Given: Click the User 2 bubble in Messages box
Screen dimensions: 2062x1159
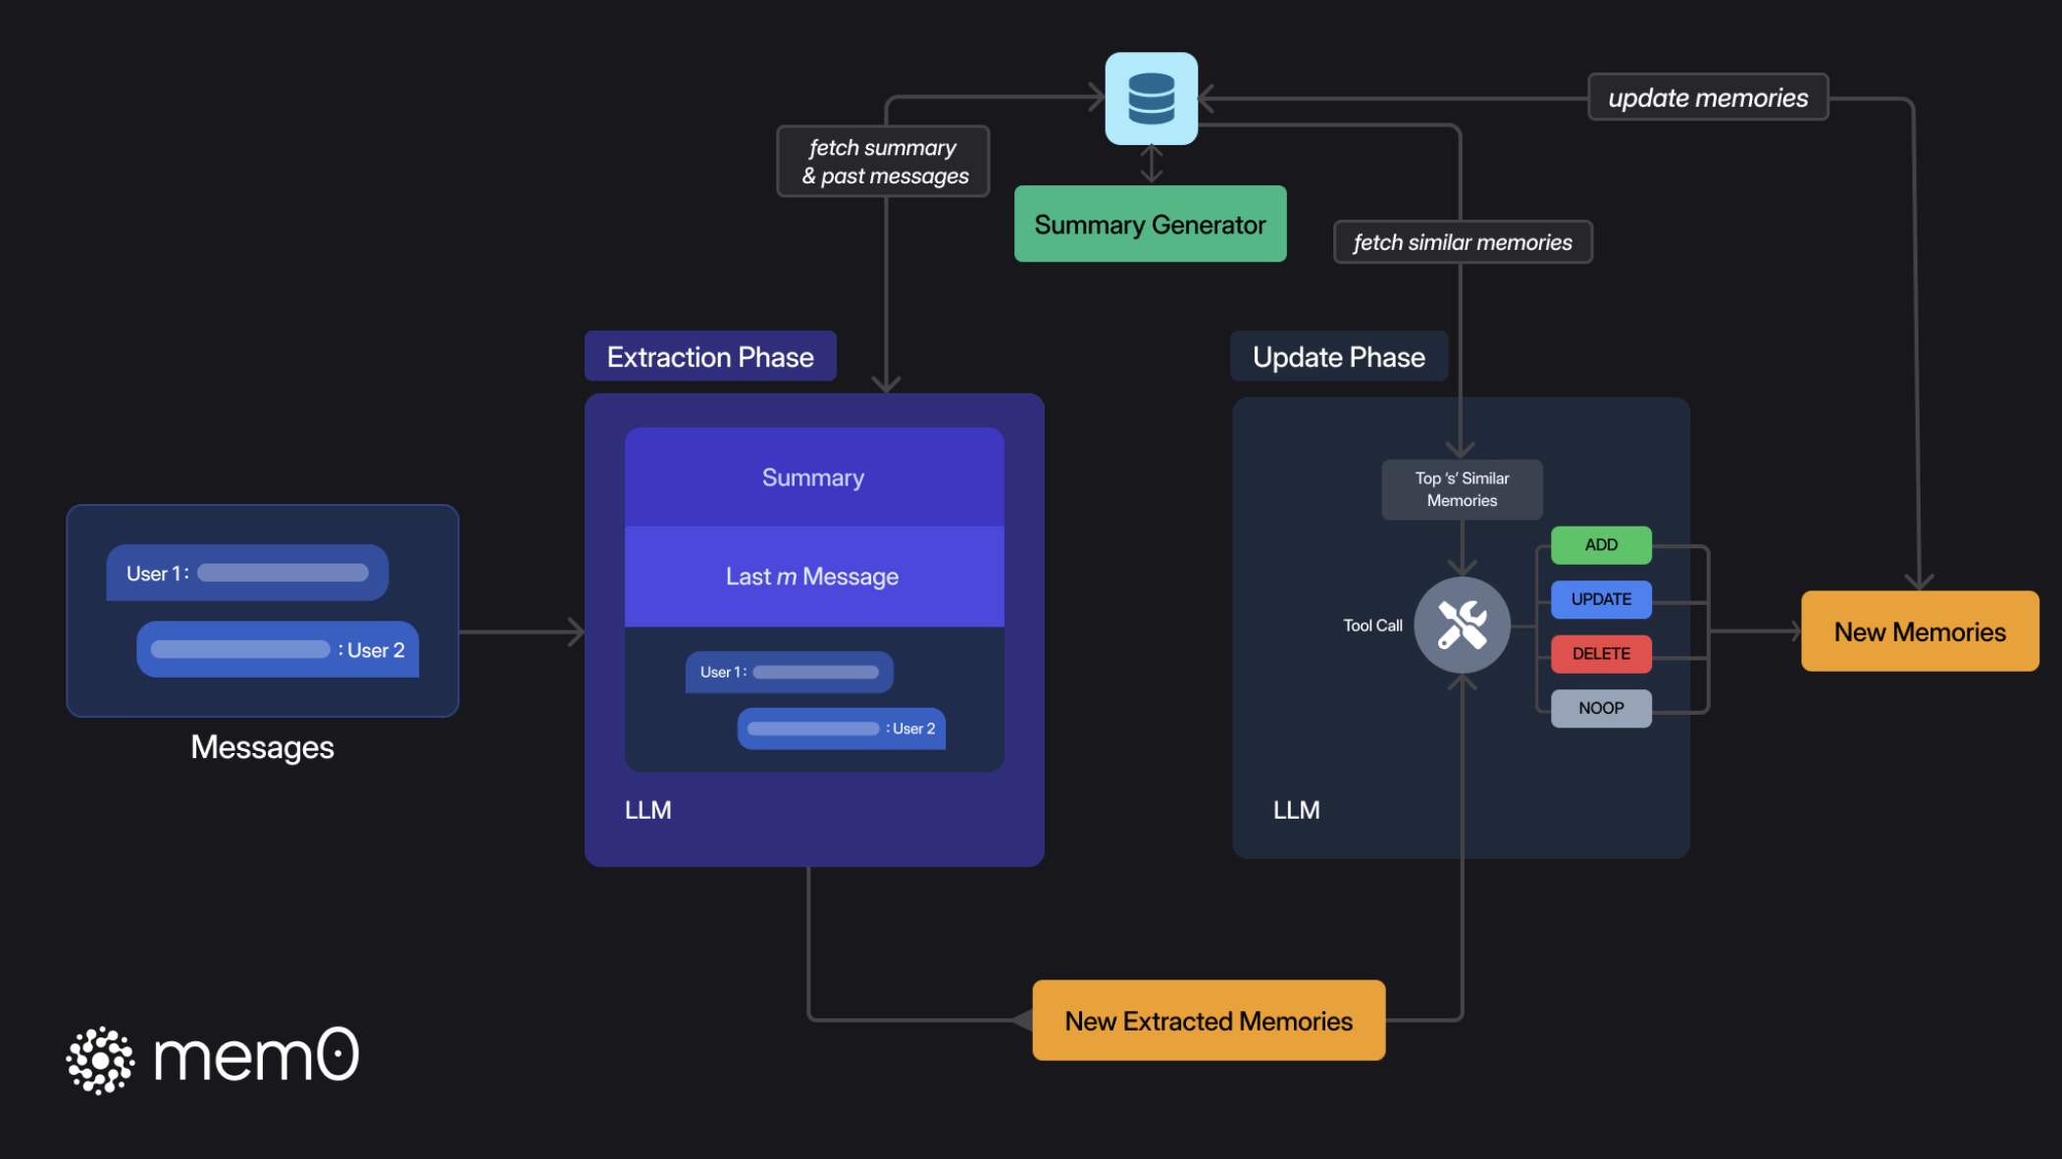Looking at the screenshot, I should point(278,649).
